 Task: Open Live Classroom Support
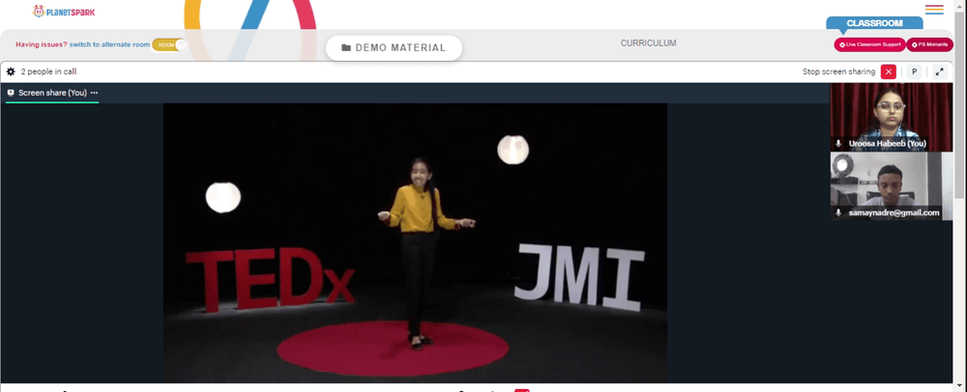point(869,44)
